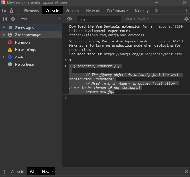Minimize the DevTools window
This screenshot has height=177, width=190.
[x=156, y=2]
